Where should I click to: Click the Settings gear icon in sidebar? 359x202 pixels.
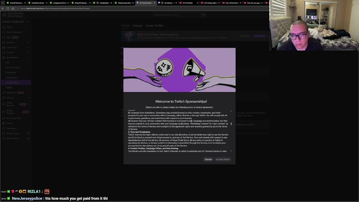click(4, 98)
